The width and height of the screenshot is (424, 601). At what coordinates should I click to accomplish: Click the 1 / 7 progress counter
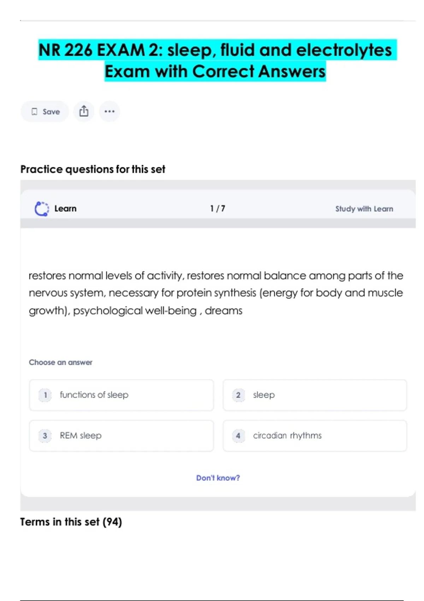(217, 209)
